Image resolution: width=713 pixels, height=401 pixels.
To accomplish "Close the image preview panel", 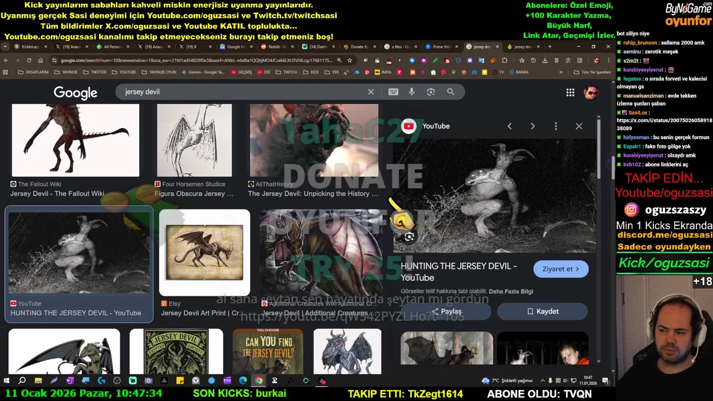I will (x=579, y=126).
